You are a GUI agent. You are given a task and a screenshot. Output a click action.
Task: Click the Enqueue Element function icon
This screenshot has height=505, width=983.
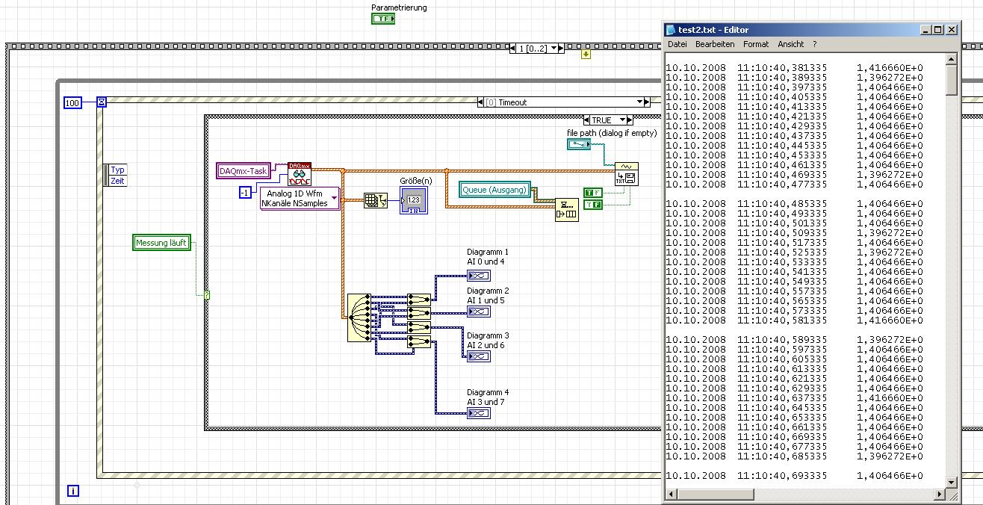click(x=566, y=210)
